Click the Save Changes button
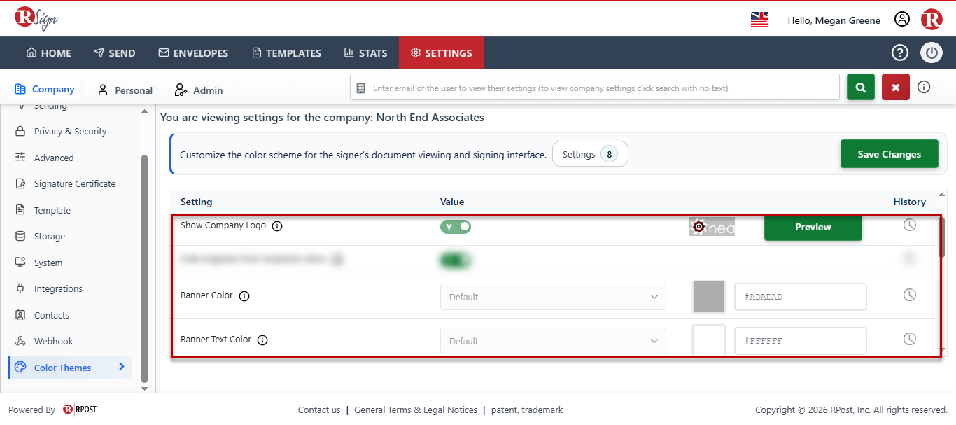 [x=889, y=154]
